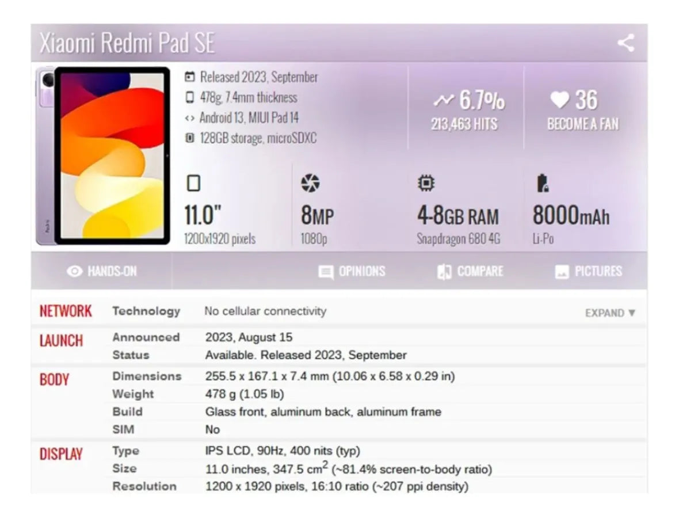Click the Xiaomi Redmi Pad SE title
The image size is (679, 517).
(127, 44)
